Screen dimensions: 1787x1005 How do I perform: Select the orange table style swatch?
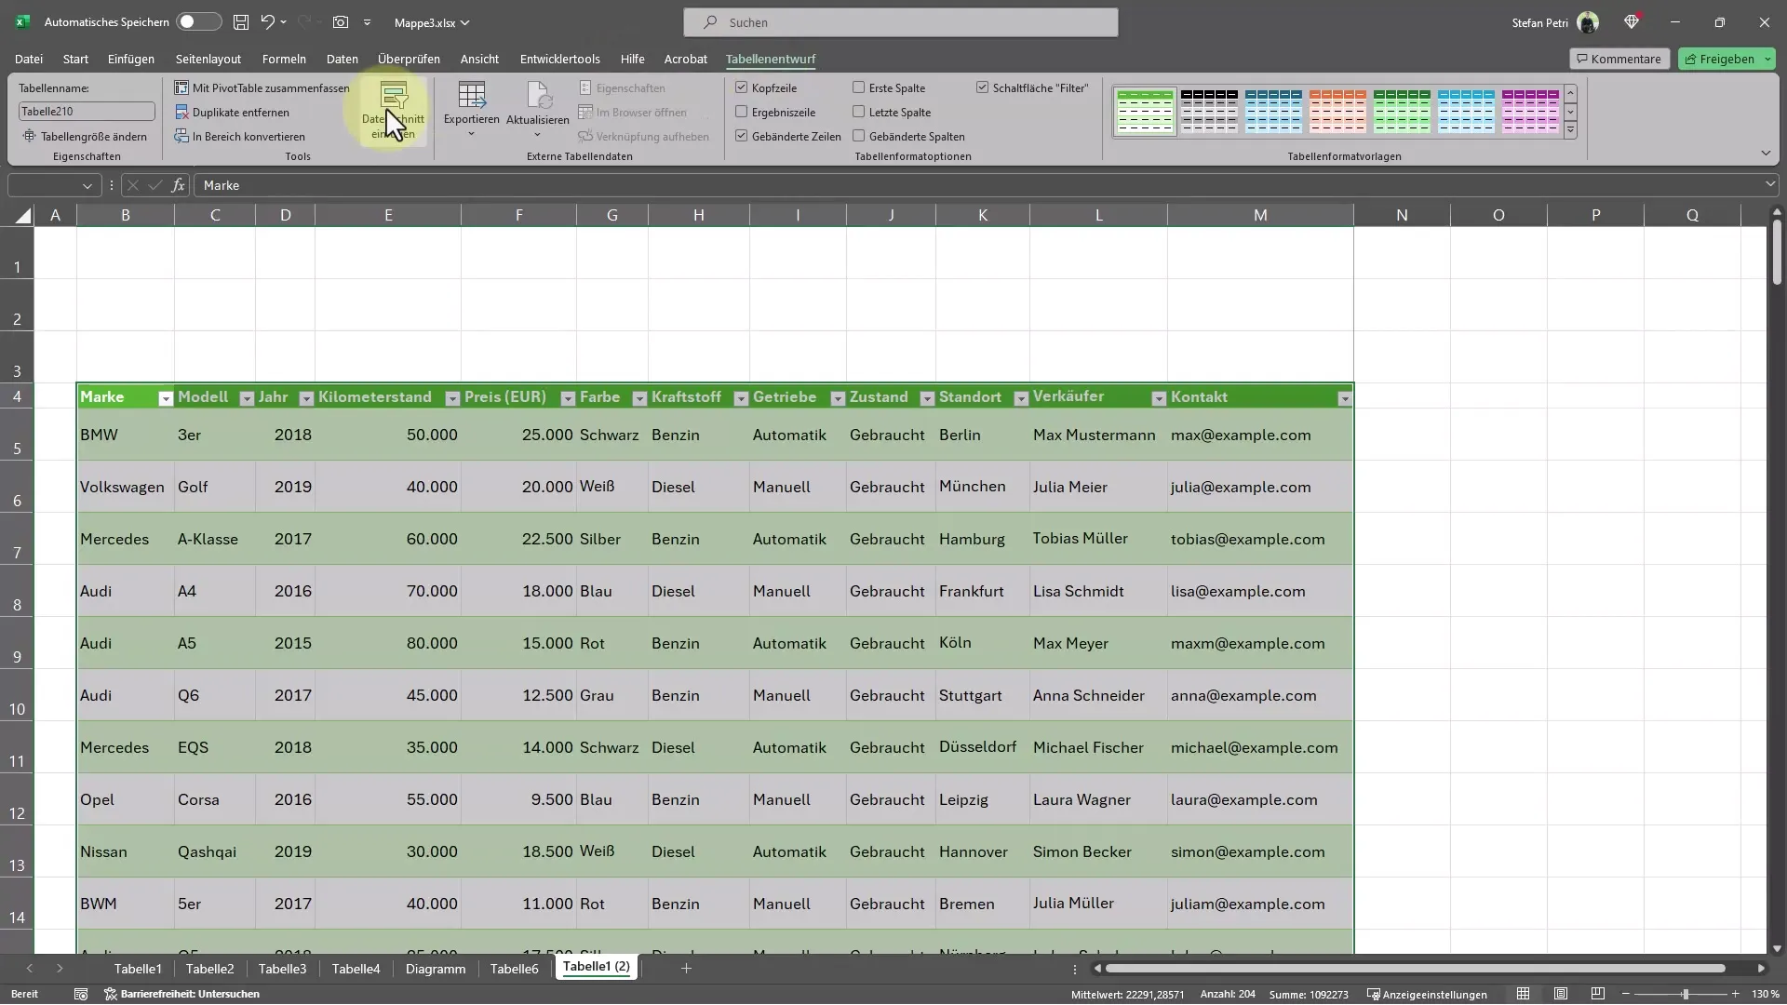(x=1337, y=112)
